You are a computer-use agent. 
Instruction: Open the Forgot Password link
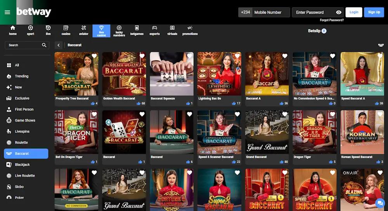pyautogui.click(x=332, y=20)
